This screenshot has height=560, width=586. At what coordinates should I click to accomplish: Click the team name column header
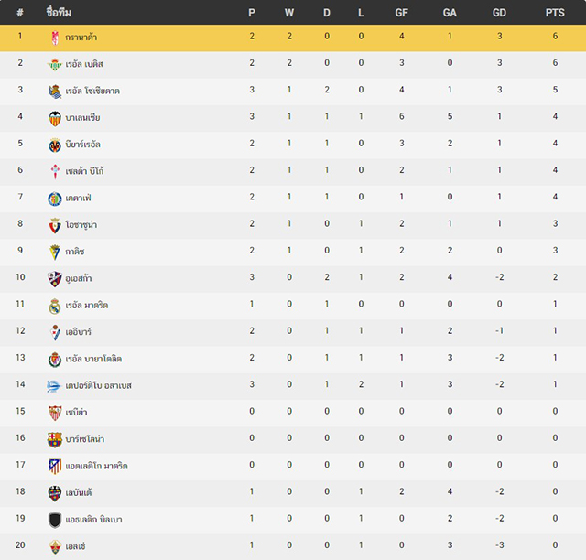[59, 12]
